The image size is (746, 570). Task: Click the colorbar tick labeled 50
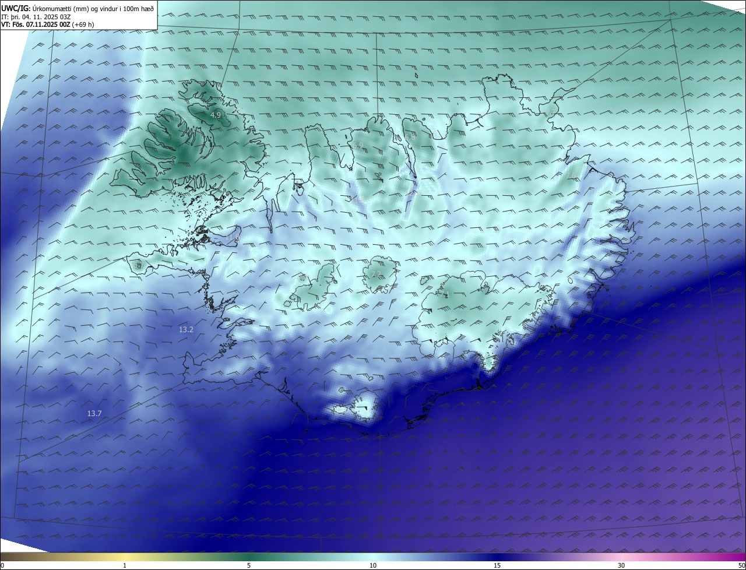pos(742,565)
